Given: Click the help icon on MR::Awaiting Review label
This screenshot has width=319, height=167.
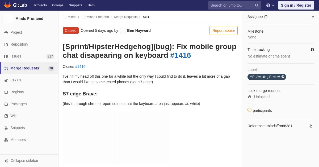Looking at the screenshot, I should (283, 77).
